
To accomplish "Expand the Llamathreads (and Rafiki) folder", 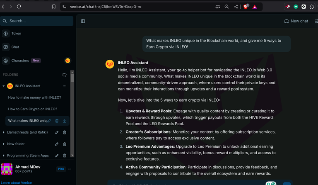I will coord(3,132).
